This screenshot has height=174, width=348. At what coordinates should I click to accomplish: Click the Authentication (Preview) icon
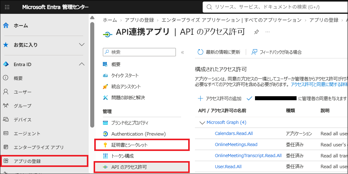click(105, 134)
